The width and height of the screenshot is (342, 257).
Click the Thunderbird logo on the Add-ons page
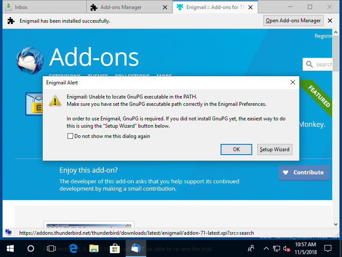pos(29,59)
